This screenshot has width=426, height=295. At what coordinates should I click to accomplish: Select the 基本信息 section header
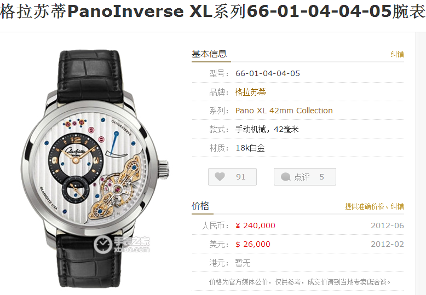tap(209, 54)
